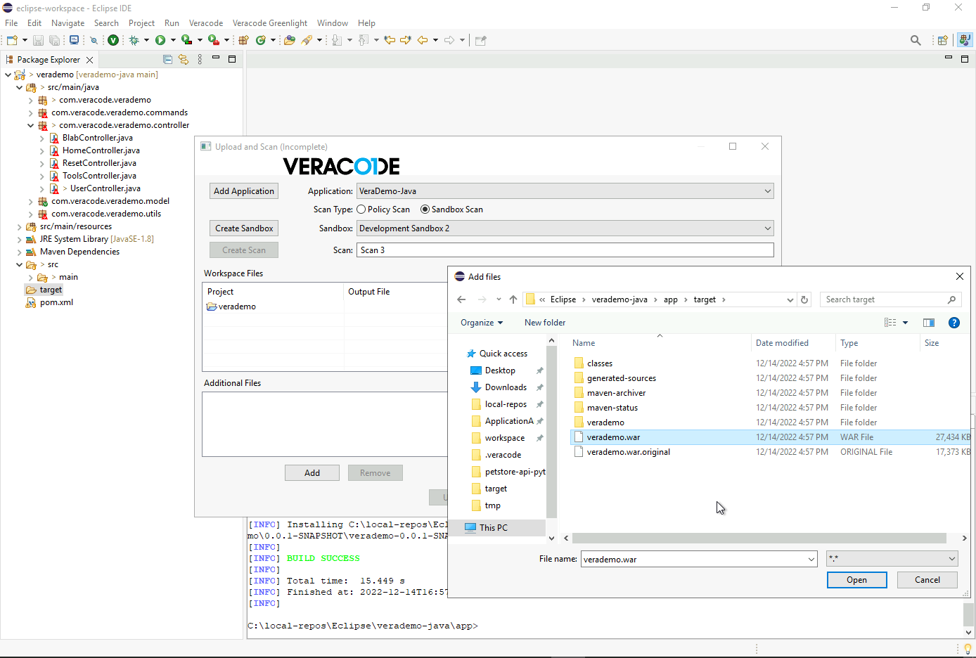Open the File menu
This screenshot has height=658, width=976.
coord(11,23)
